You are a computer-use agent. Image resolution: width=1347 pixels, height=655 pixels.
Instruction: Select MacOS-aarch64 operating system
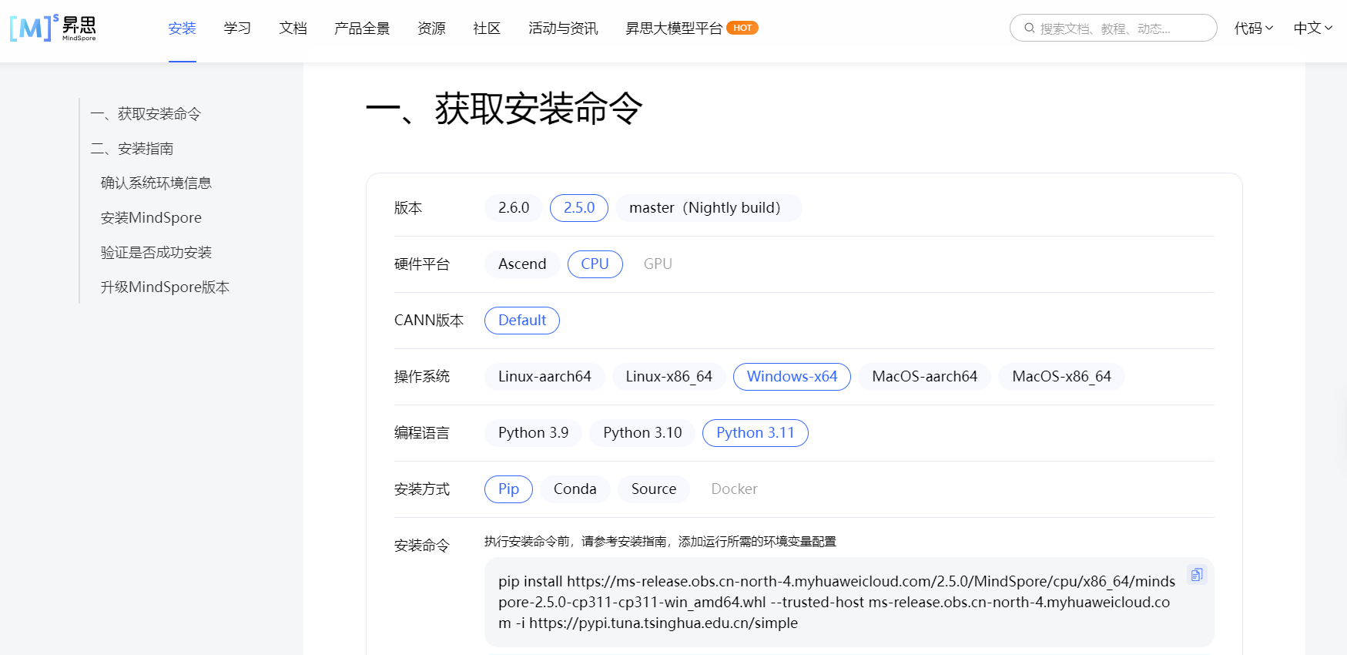(925, 377)
